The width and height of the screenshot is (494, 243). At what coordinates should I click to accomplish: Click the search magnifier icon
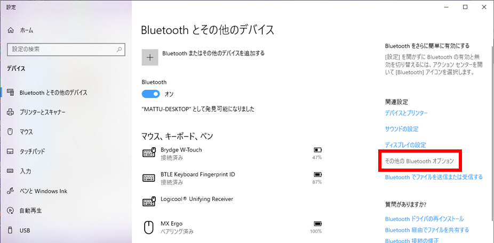coord(119,49)
